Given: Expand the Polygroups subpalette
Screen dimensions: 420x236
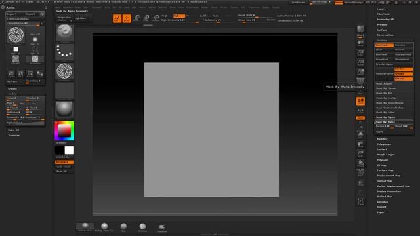Looking at the screenshot, I should tap(384, 144).
